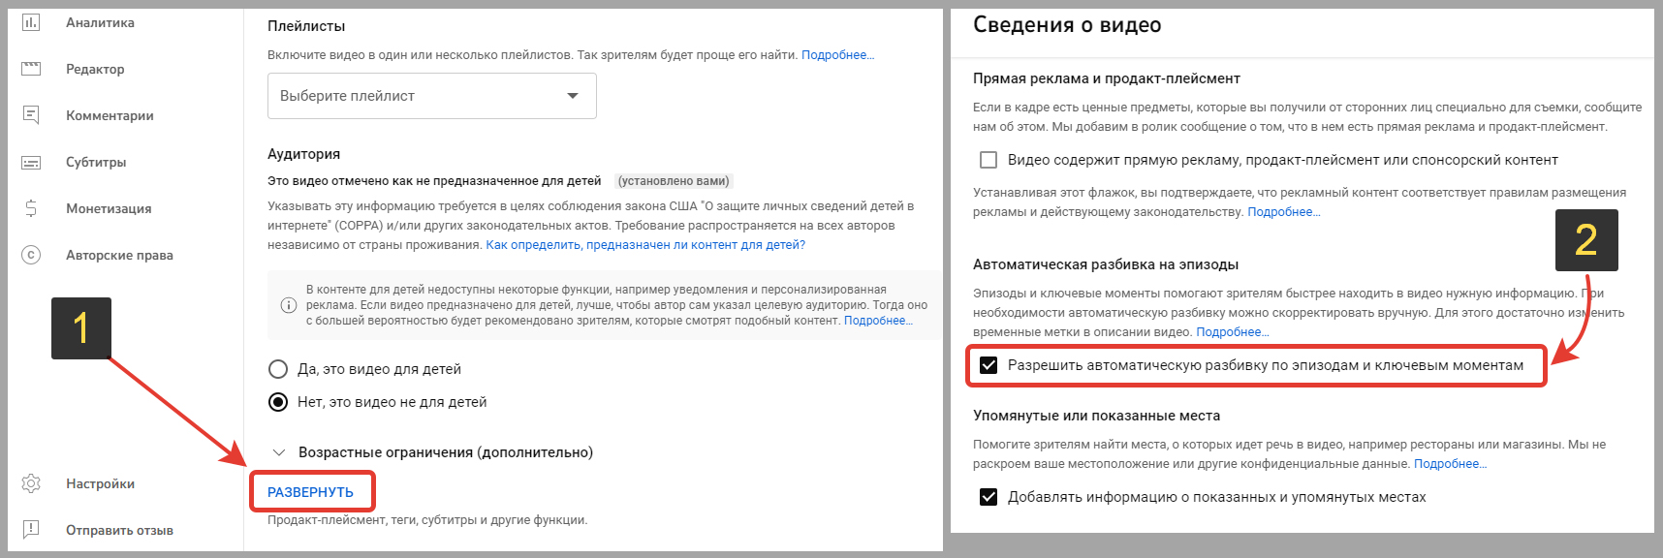Viewport: 1663px width, 558px height.
Task: Check the paid promotion product placement checkbox
Action: 988,160
